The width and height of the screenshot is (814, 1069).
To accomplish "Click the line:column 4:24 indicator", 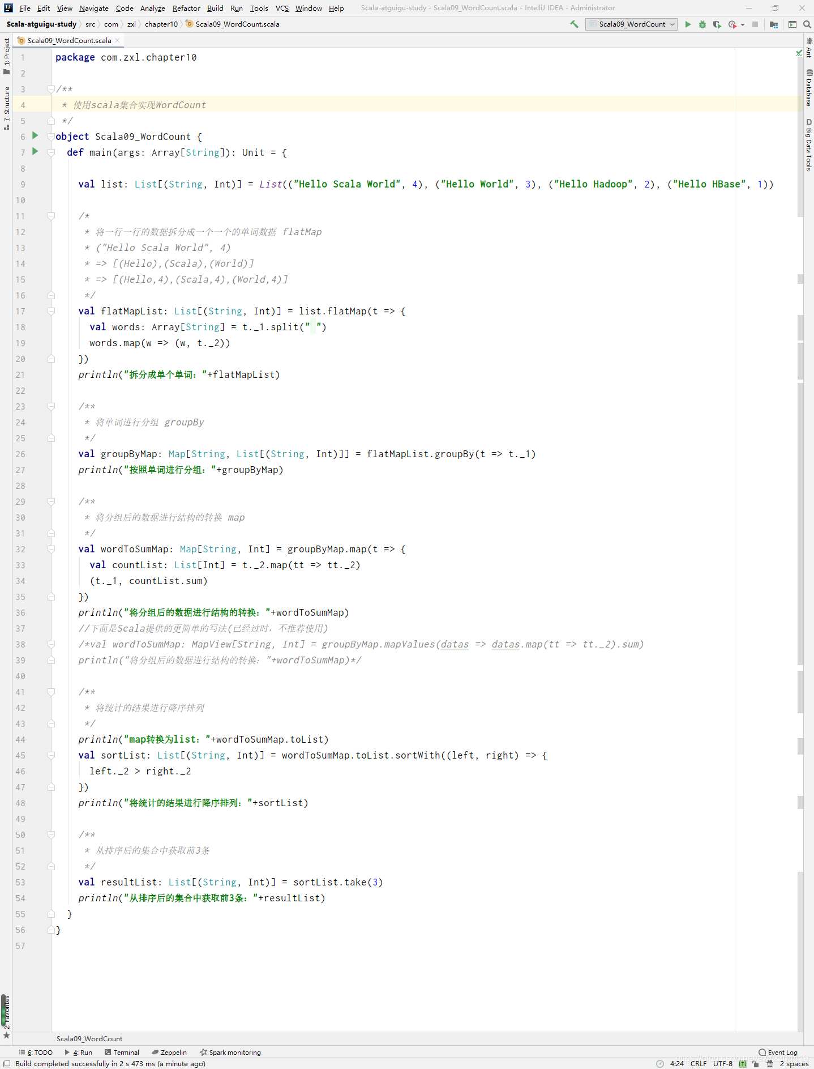I will (x=677, y=1064).
